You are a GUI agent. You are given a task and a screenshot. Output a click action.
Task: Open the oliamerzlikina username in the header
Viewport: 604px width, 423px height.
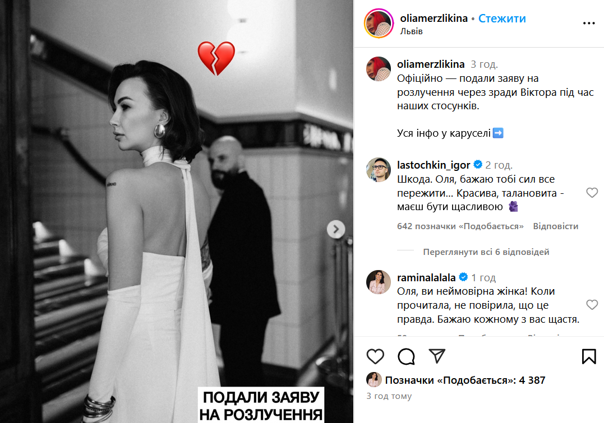point(434,18)
